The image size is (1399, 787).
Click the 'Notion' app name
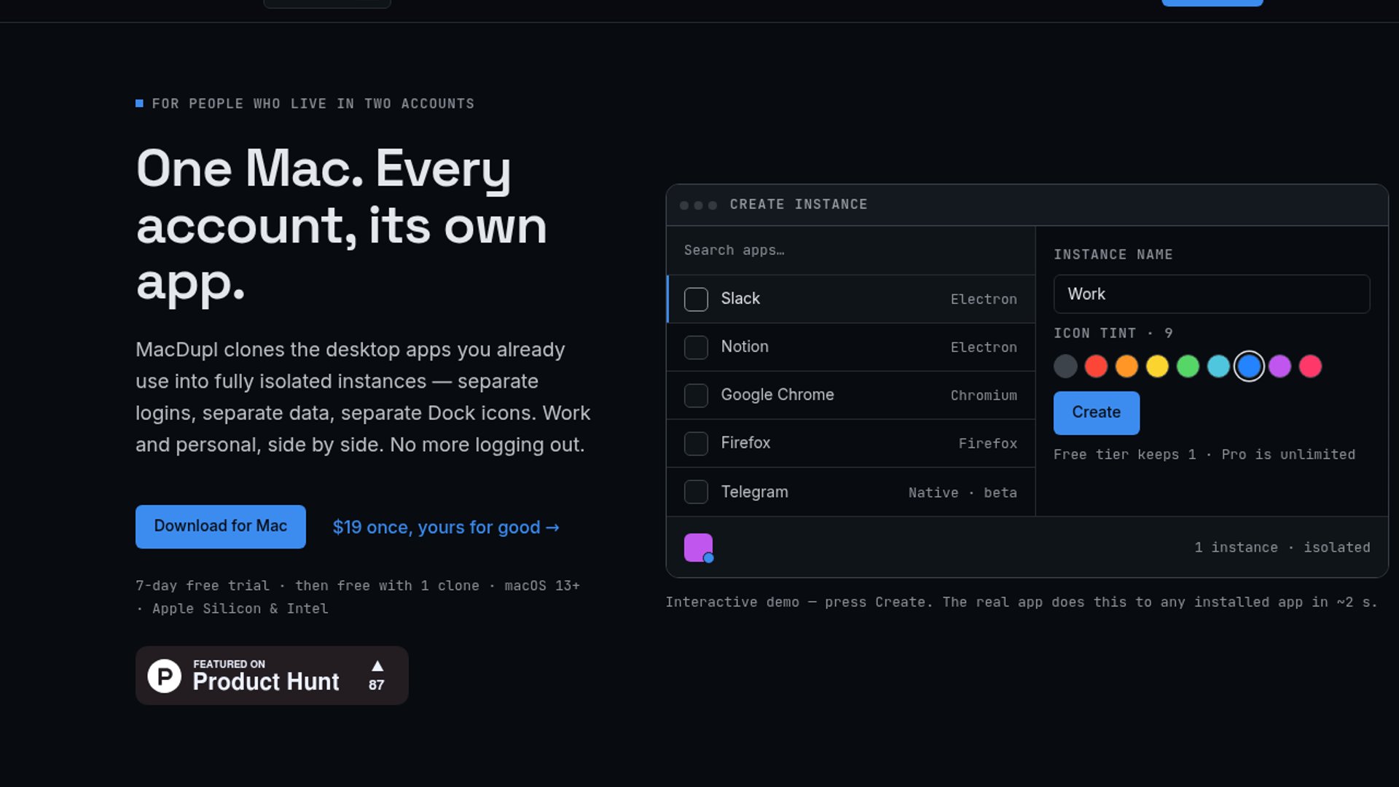[745, 347]
